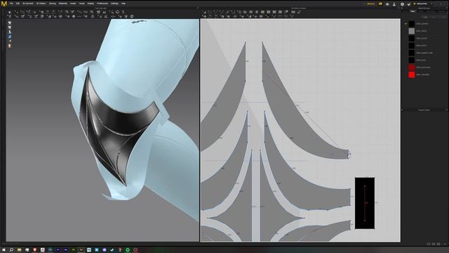Image resolution: width=449 pixels, height=253 pixels.
Task: Open Windows taskbar search
Action: tap(11, 250)
